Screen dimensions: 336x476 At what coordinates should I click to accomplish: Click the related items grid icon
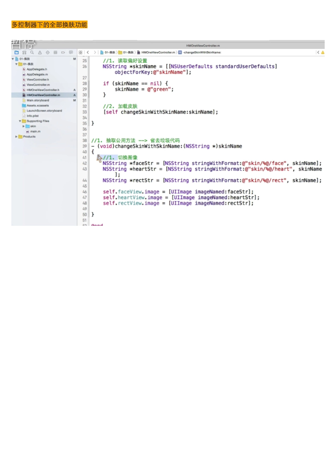click(x=81, y=52)
